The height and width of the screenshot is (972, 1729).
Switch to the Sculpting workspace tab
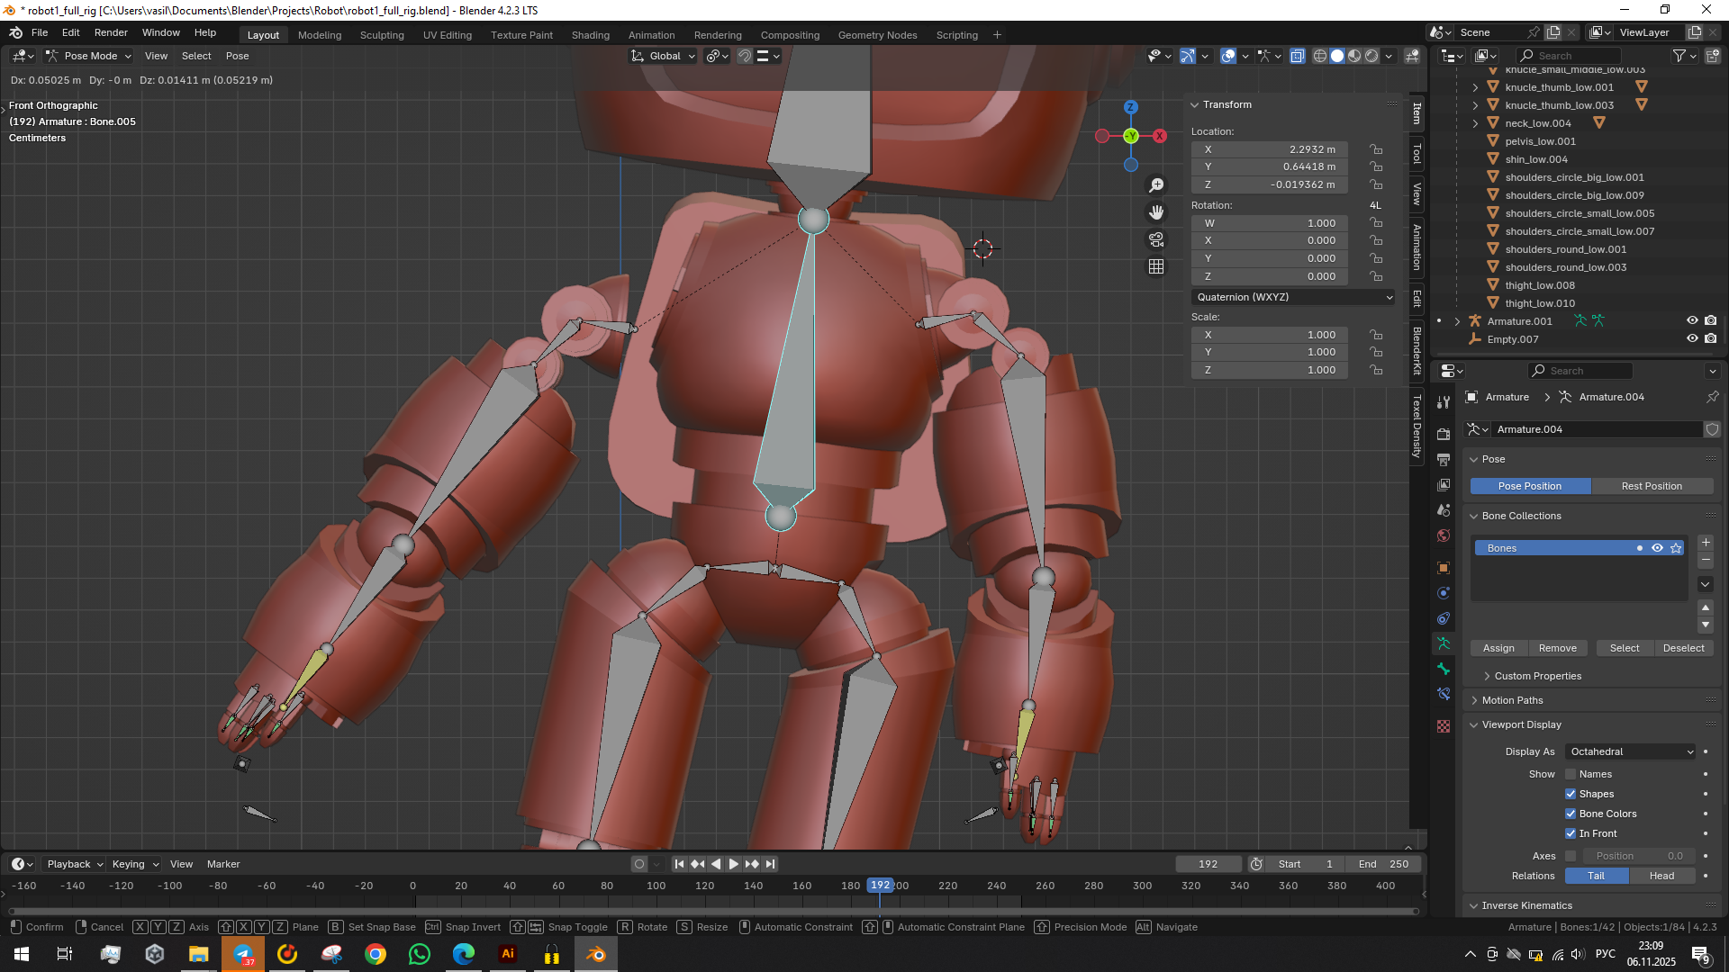[382, 35]
